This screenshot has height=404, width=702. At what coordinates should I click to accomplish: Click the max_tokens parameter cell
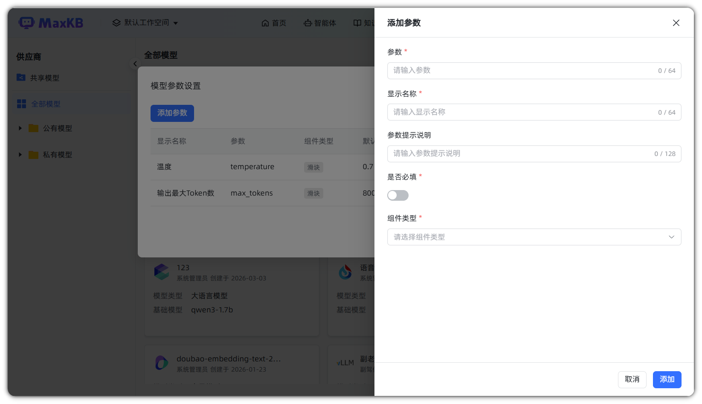252,193
